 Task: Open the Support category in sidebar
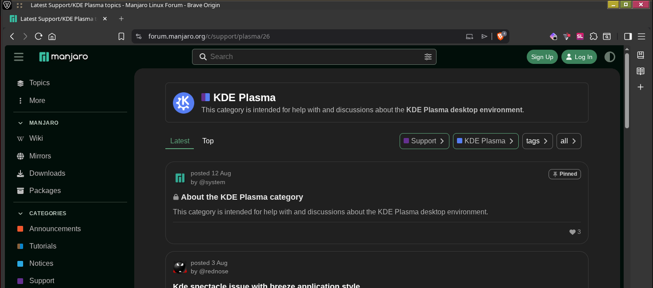(42, 281)
